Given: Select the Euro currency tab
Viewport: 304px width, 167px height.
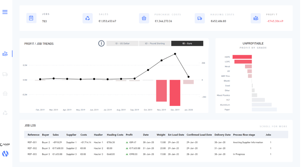Looking at the screenshot, I should pyautogui.click(x=187, y=44).
